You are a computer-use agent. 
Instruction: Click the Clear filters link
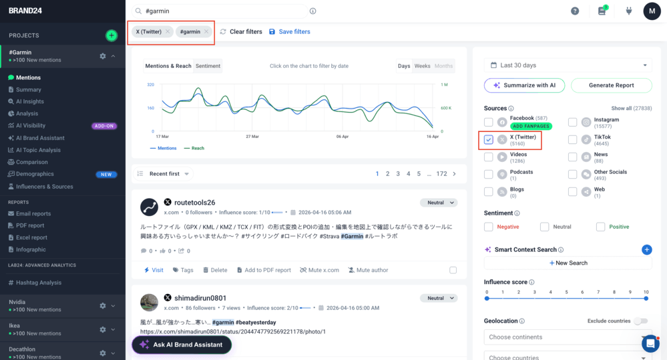point(240,32)
